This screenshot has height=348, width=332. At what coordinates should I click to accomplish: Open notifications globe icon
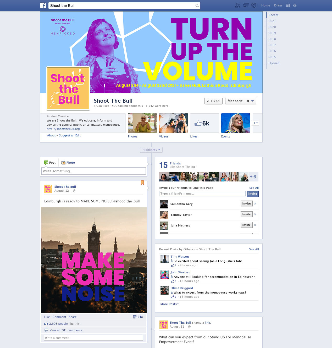(254, 5)
